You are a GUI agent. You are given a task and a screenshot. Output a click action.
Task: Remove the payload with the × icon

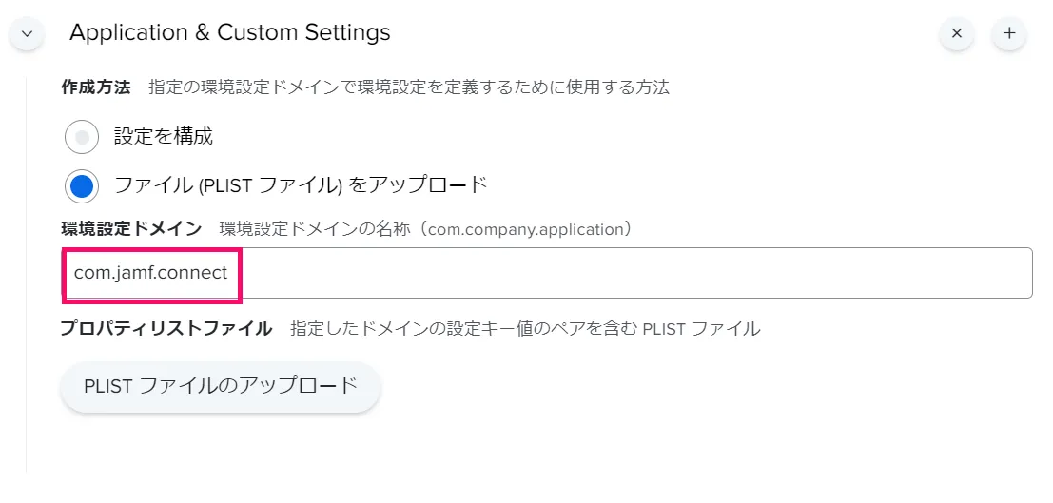tap(957, 33)
